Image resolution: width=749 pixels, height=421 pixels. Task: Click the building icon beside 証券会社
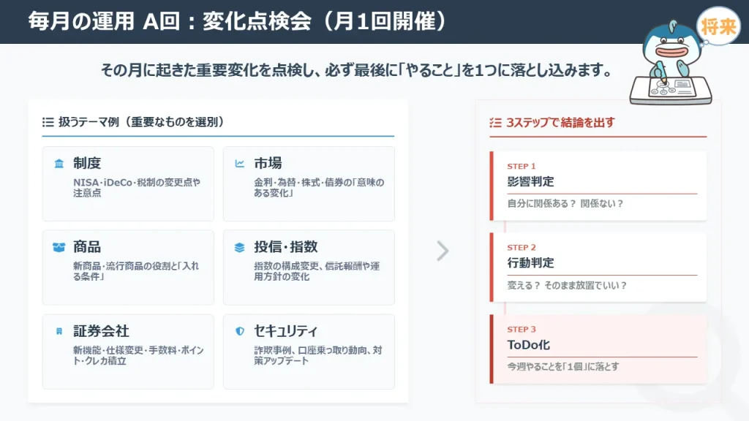59,332
